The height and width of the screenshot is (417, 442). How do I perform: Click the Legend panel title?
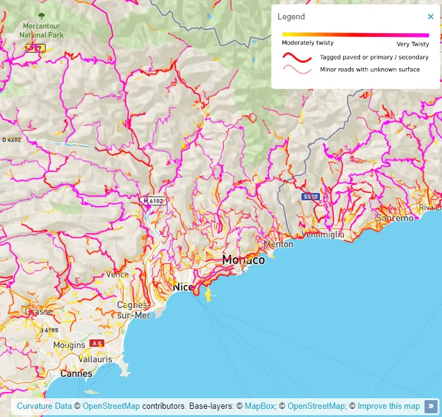pos(291,17)
